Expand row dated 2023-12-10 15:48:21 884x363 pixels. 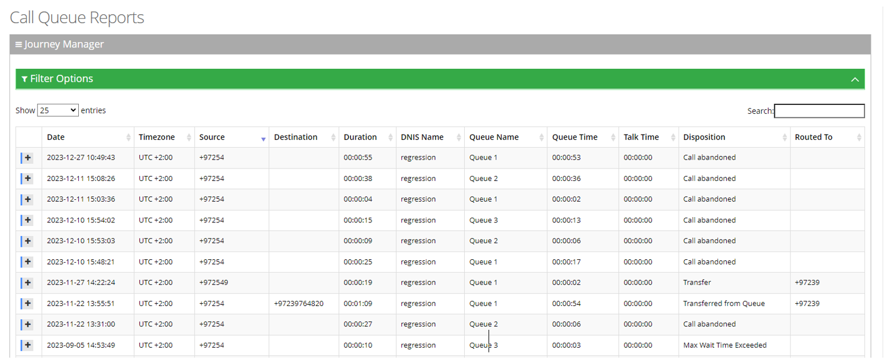click(28, 262)
